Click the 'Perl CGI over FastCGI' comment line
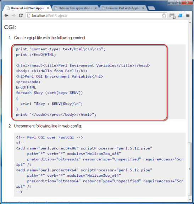 (x=49, y=137)
